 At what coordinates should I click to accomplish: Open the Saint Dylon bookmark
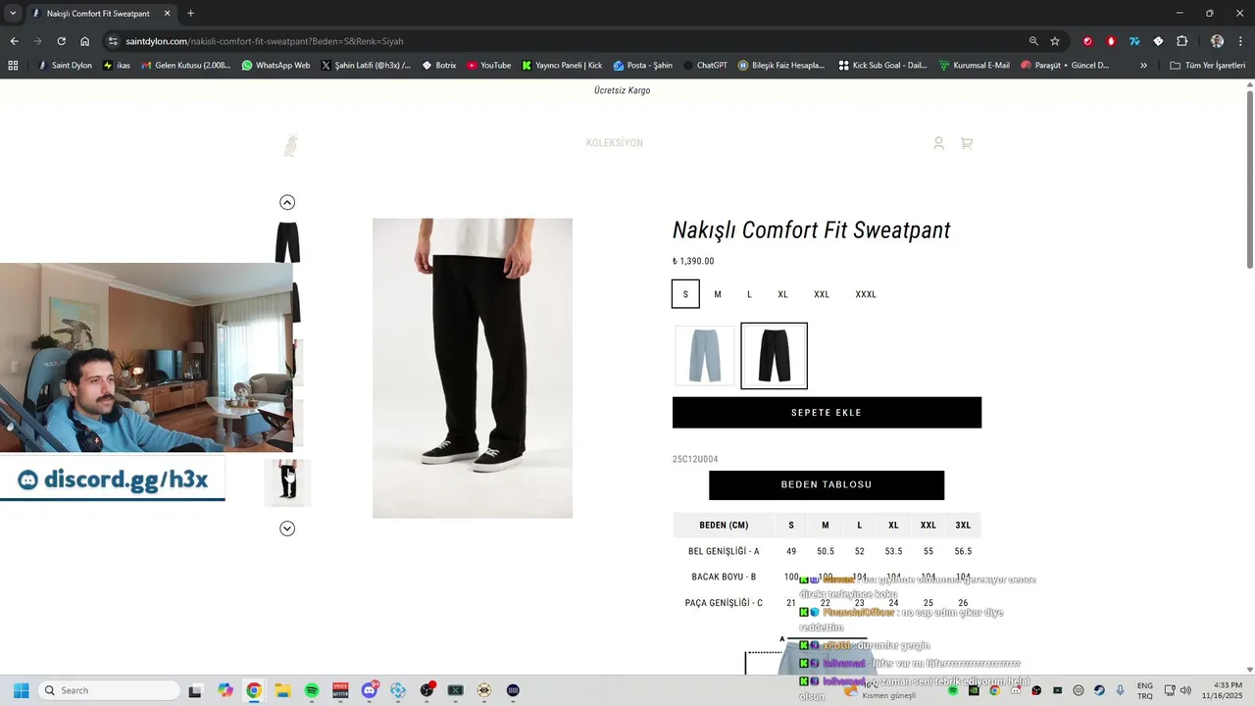(x=65, y=66)
